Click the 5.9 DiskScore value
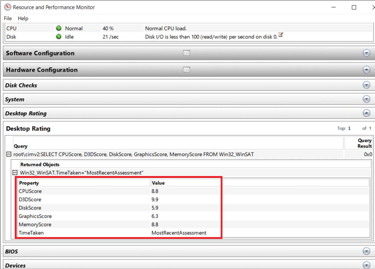 (x=155, y=208)
